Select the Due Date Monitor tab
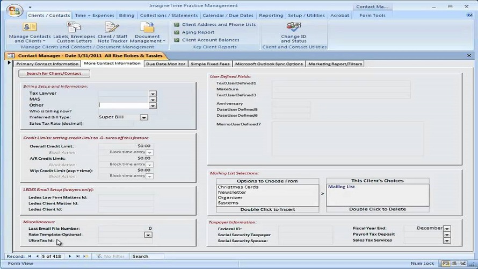The height and width of the screenshot is (269, 478). click(165, 64)
